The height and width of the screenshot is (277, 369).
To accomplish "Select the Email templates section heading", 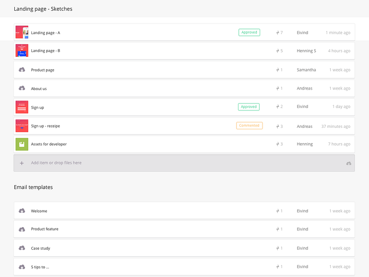I will click(x=33, y=187).
